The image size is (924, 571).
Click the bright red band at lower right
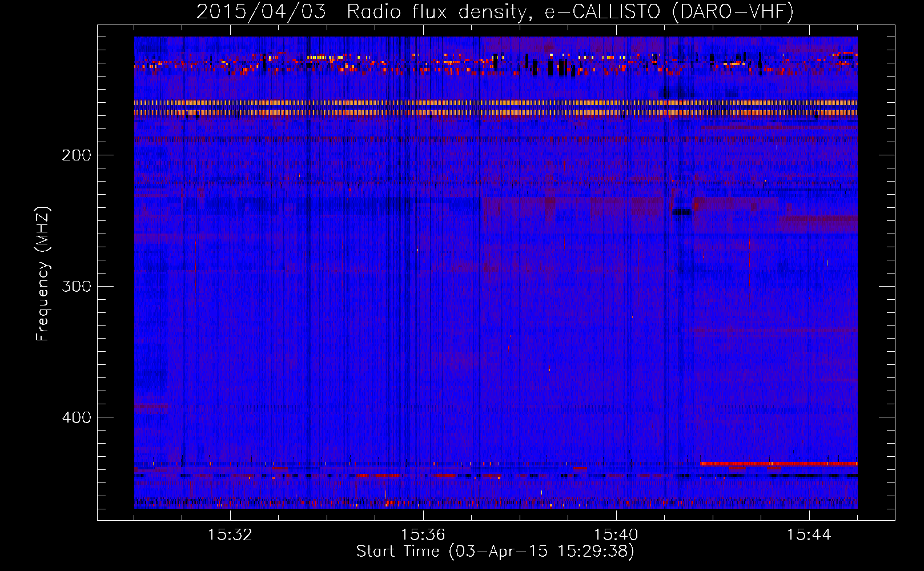778,464
